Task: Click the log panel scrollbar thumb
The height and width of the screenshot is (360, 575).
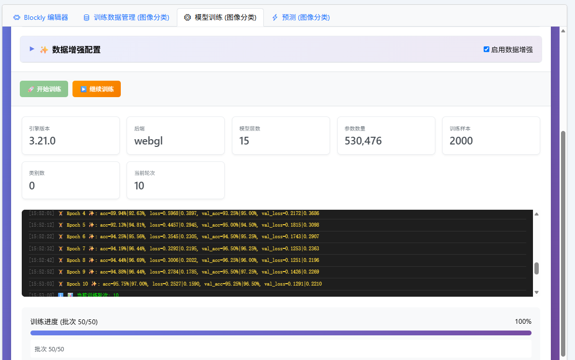Action: (x=536, y=268)
